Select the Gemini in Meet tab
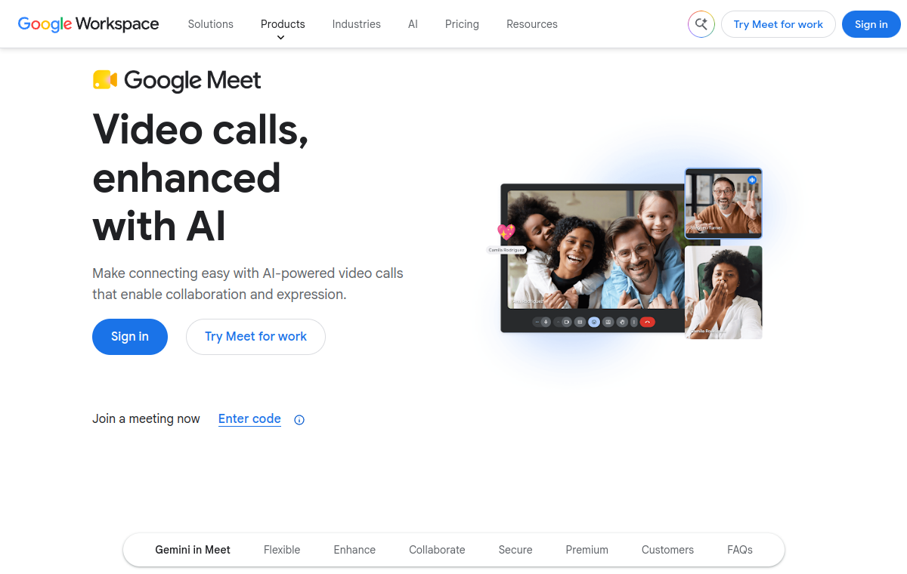907x574 pixels. (193, 550)
